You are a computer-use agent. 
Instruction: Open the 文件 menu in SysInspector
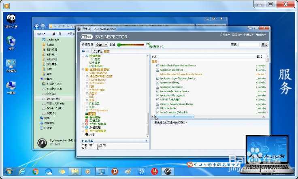click(x=225, y=35)
